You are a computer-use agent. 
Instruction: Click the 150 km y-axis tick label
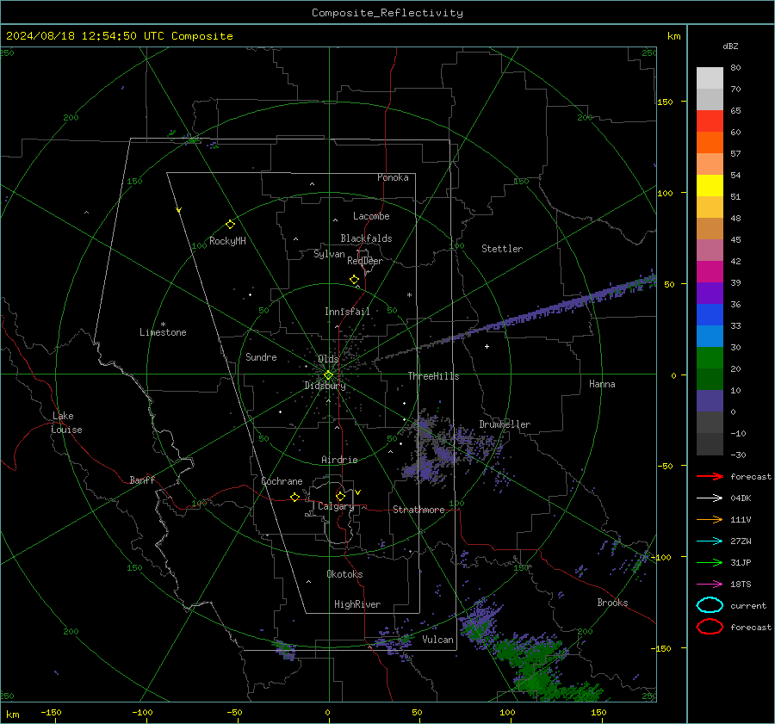click(665, 102)
